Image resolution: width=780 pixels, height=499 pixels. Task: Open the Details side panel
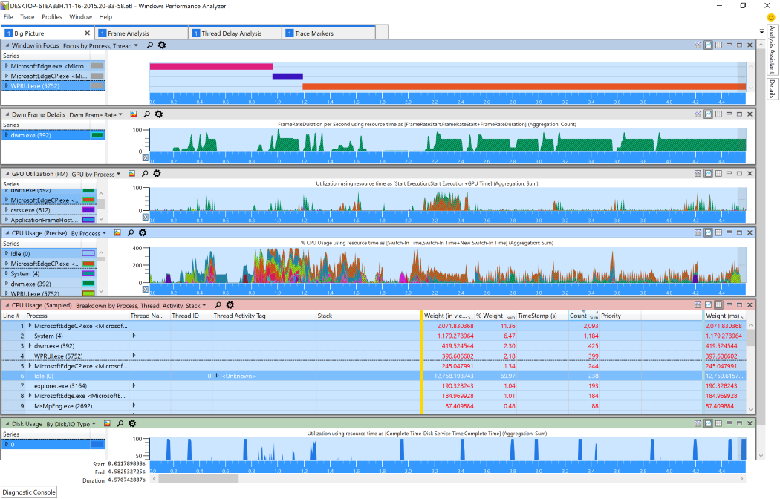772,88
